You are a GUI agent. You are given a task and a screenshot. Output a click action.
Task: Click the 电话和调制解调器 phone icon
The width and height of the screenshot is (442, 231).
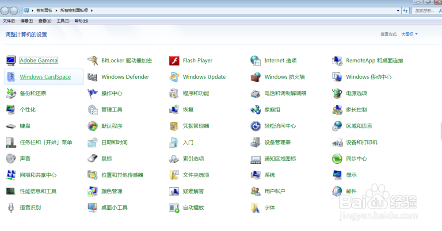[x=255, y=93]
